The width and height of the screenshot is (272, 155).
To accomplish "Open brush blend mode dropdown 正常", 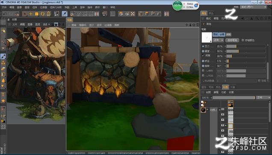I will tap(219, 40).
